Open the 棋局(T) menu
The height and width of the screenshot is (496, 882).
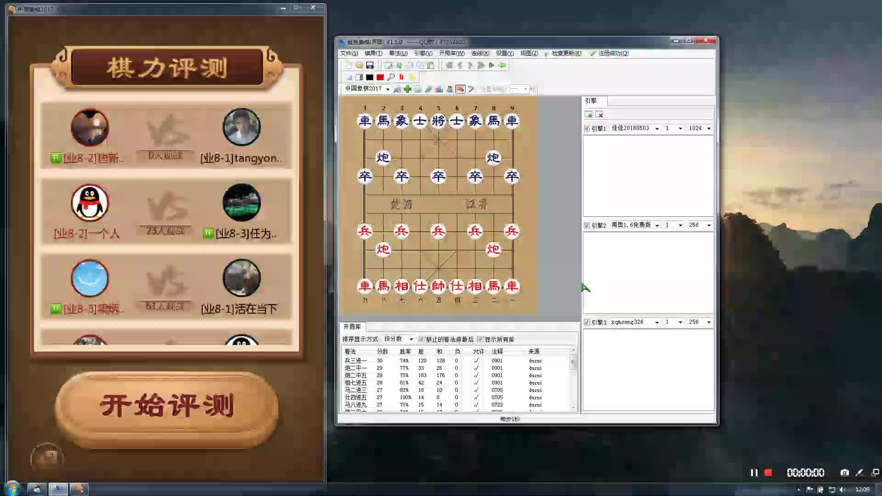pos(373,53)
